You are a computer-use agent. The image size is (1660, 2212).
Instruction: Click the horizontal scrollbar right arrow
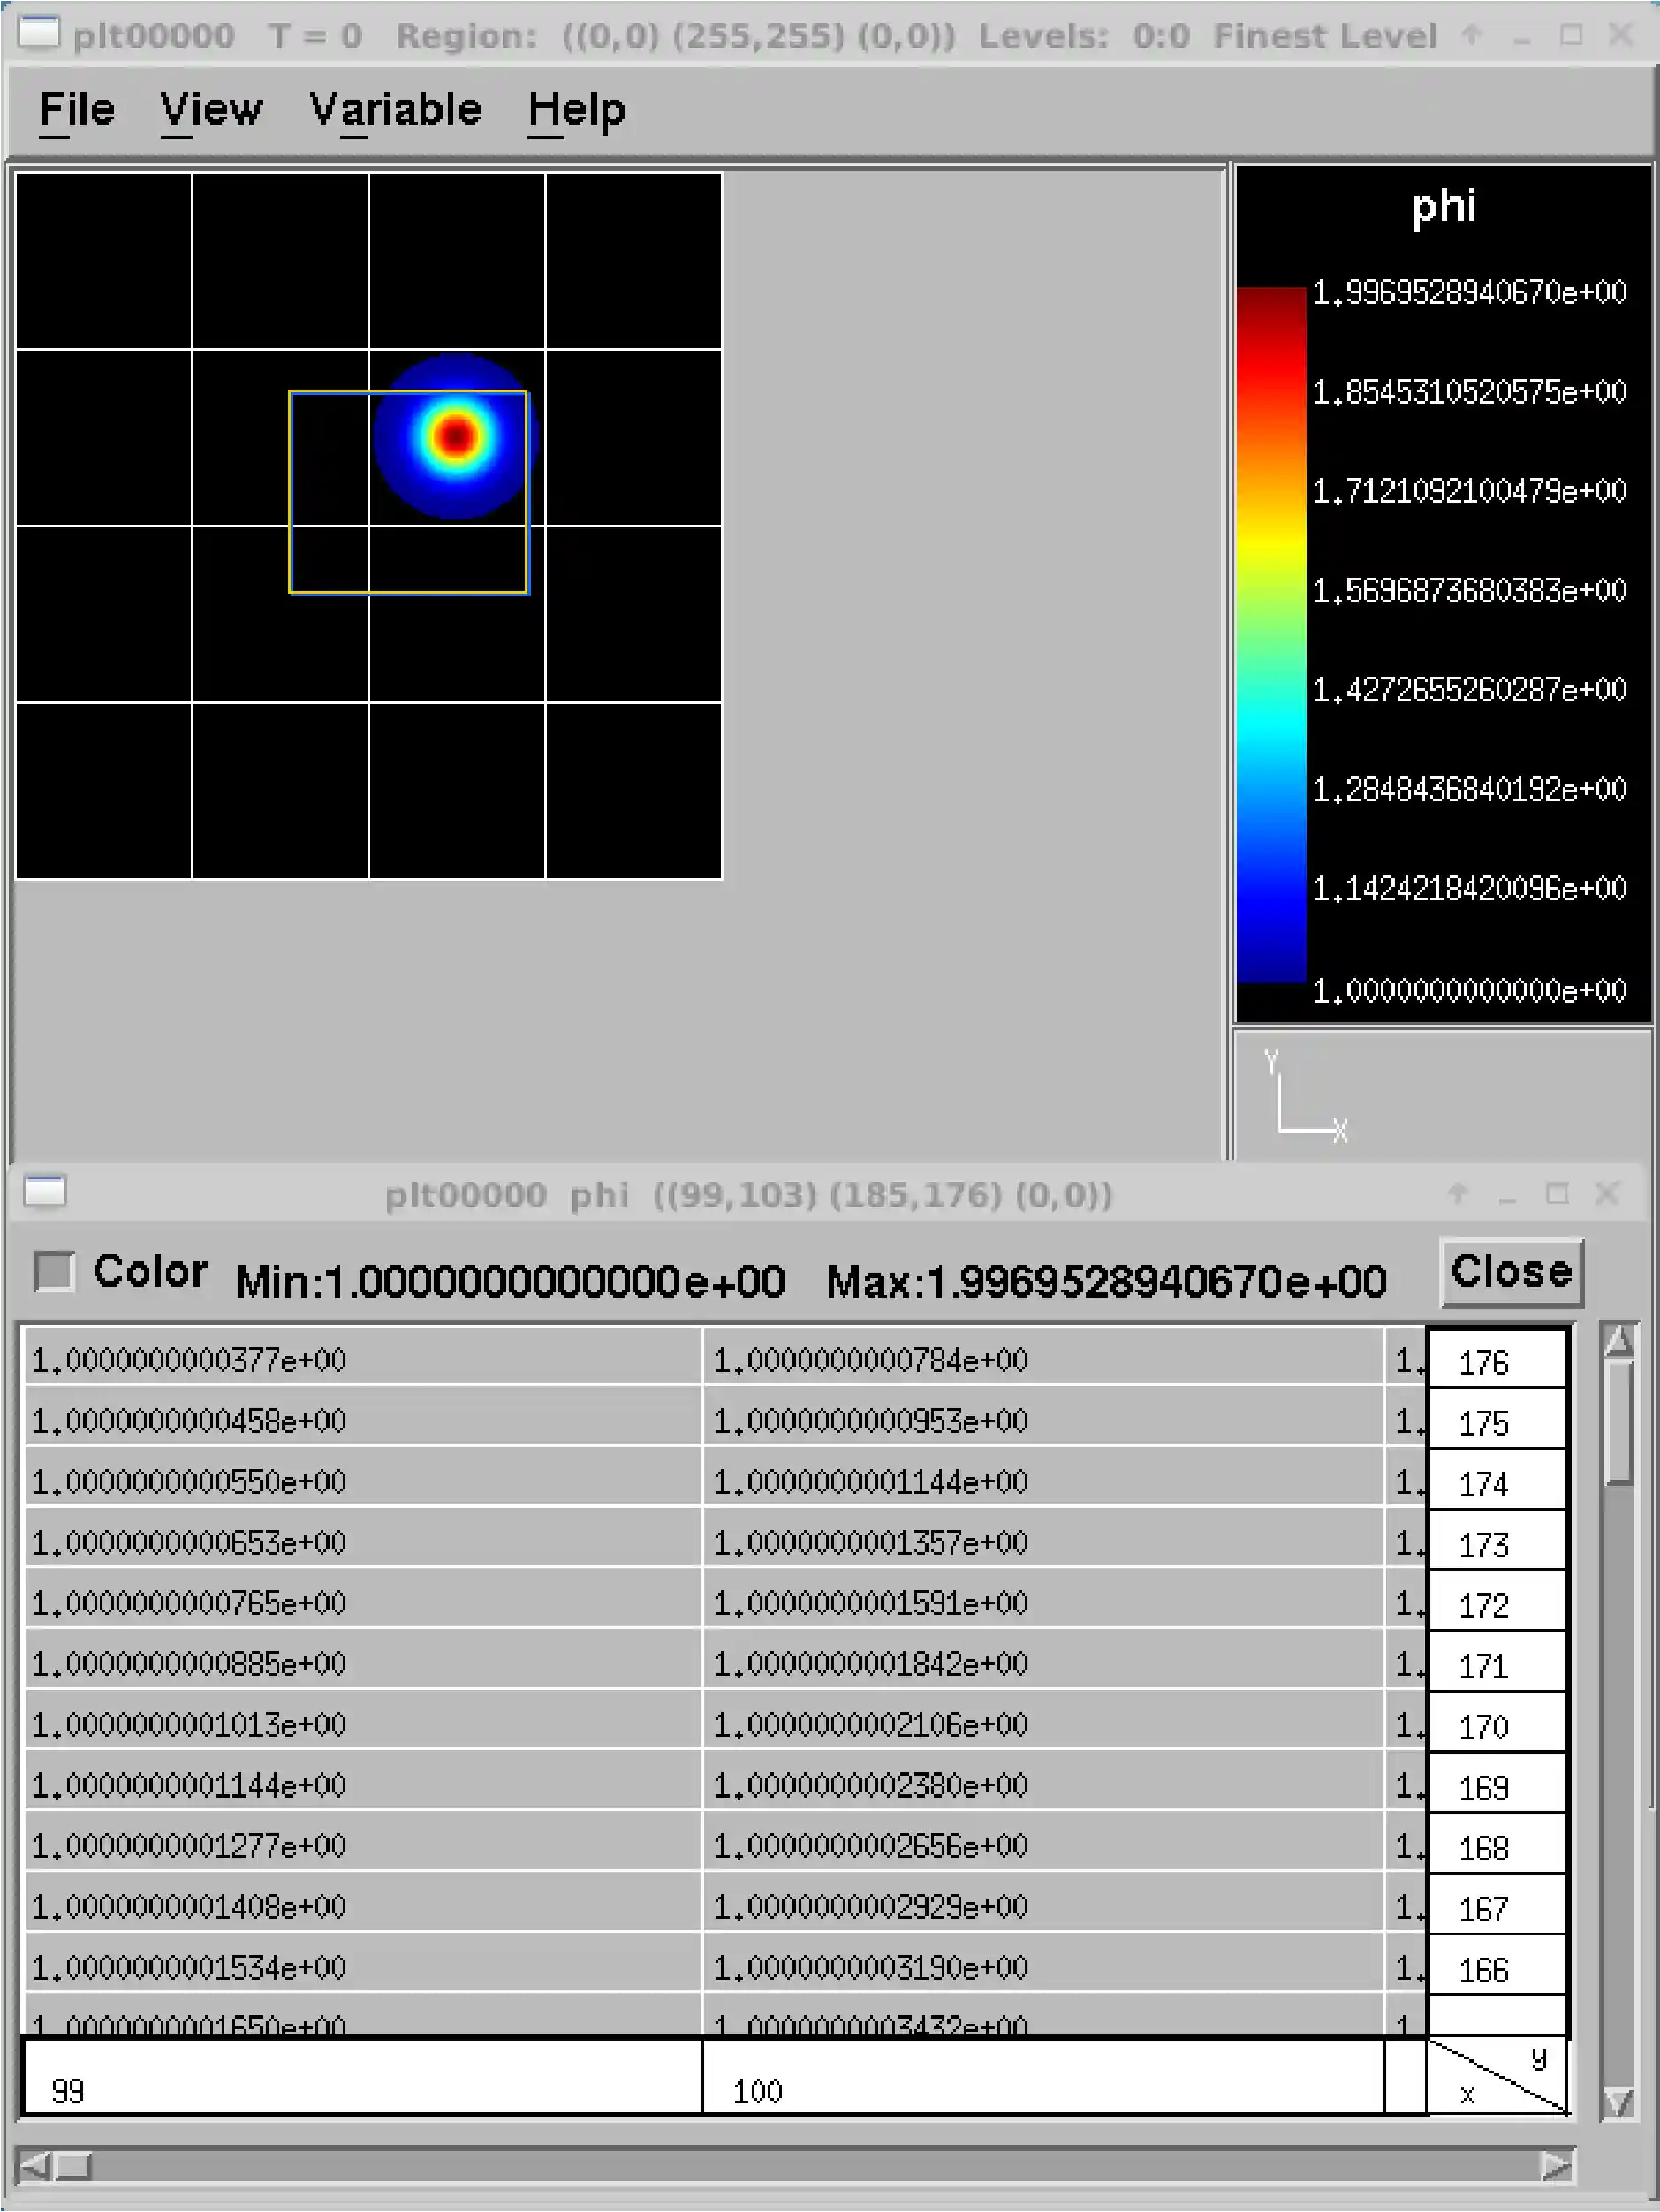(1556, 2166)
